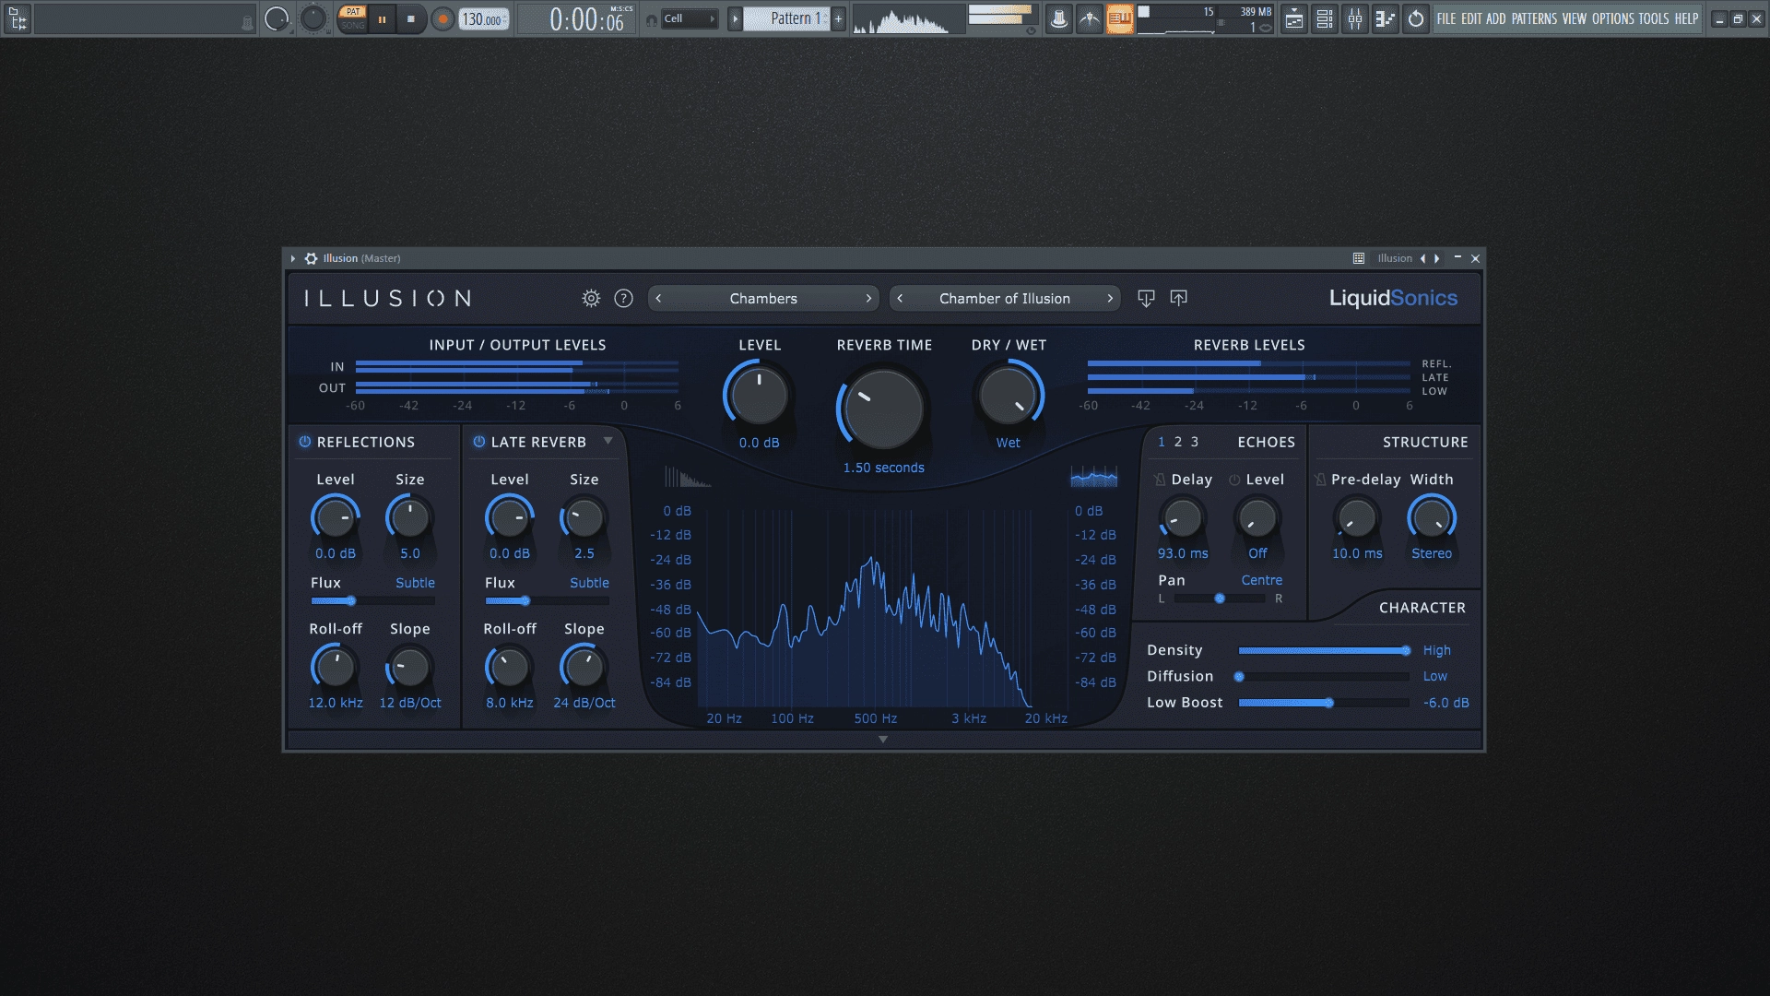Viewport: 1770px width, 996px height.
Task: Select echo tap 3
Action: 1195,442
